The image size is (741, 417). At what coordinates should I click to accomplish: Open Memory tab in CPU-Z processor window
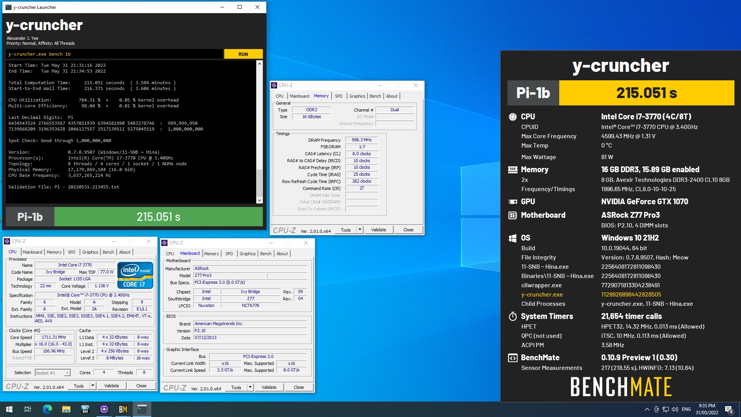[54, 252]
